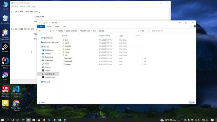Select the release file

(68, 64)
